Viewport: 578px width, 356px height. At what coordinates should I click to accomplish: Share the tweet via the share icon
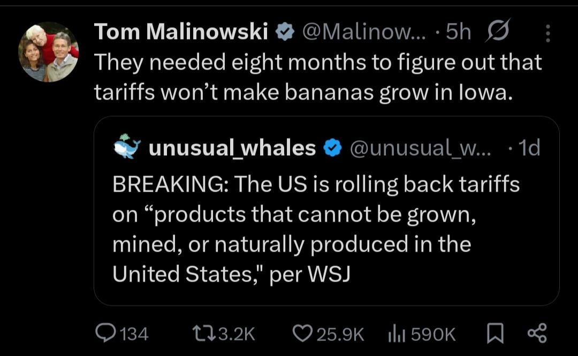(537, 334)
